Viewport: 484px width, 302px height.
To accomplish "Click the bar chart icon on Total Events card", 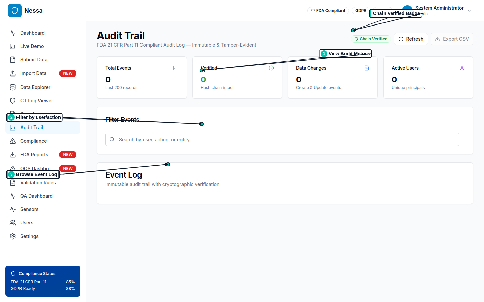I will tap(175, 68).
